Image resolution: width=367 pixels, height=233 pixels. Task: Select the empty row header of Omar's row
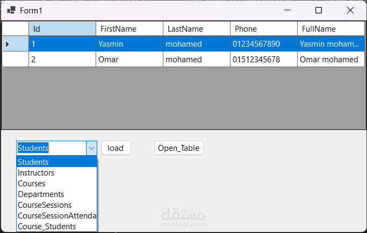pyautogui.click(x=16, y=60)
